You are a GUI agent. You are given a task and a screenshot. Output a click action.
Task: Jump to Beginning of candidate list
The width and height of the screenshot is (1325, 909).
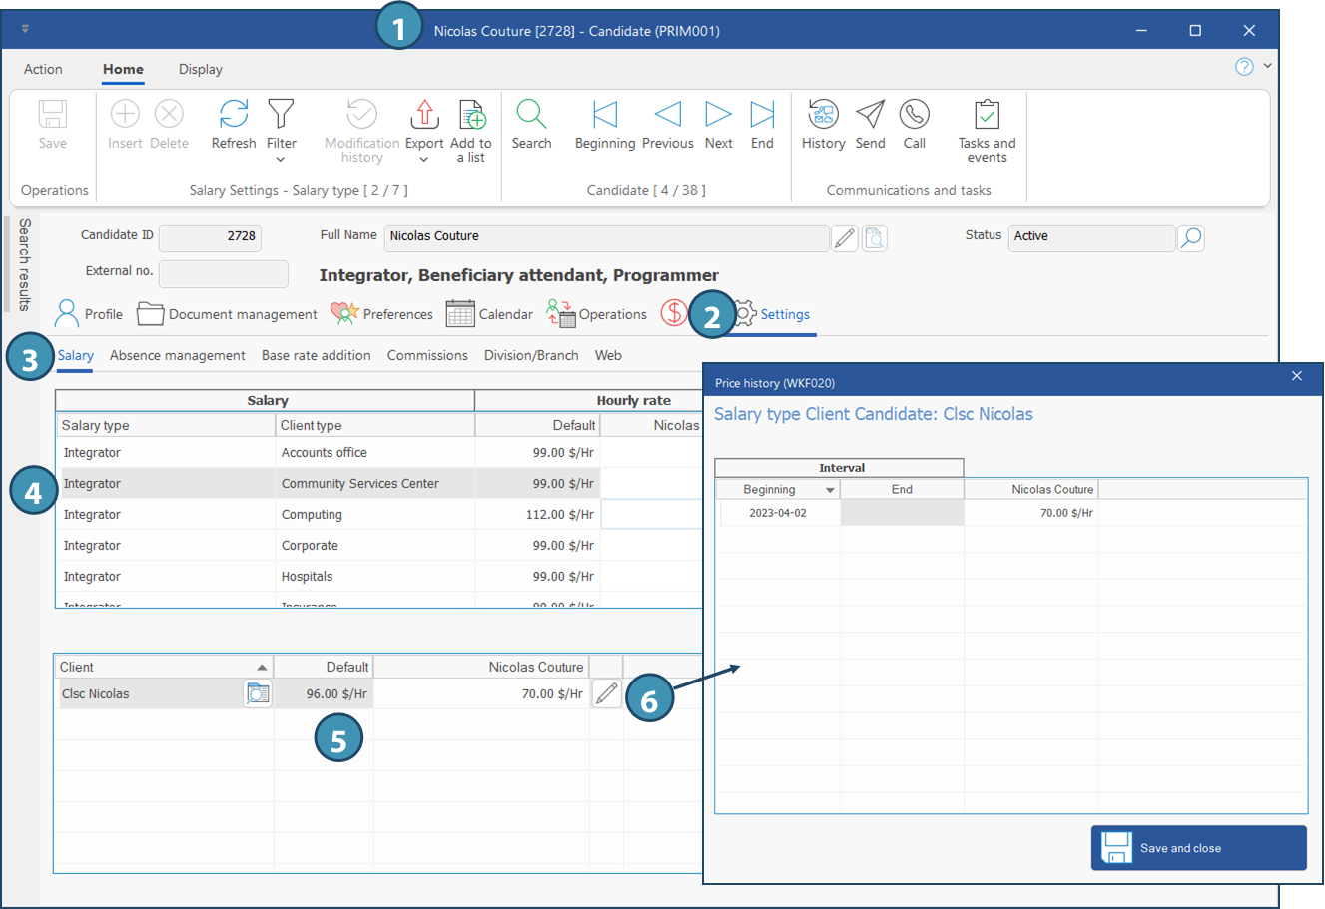(x=604, y=115)
